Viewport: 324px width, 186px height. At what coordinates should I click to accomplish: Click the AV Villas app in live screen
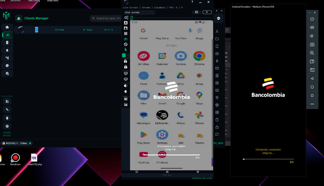[x=144, y=58]
